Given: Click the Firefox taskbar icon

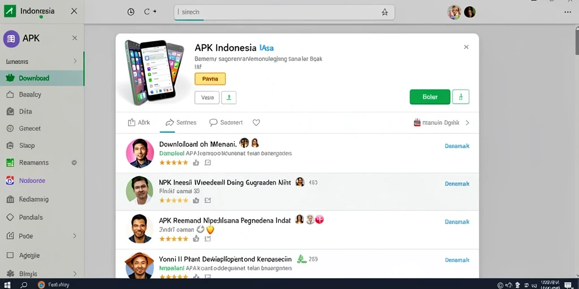Looking at the screenshot, I should 41,284.
